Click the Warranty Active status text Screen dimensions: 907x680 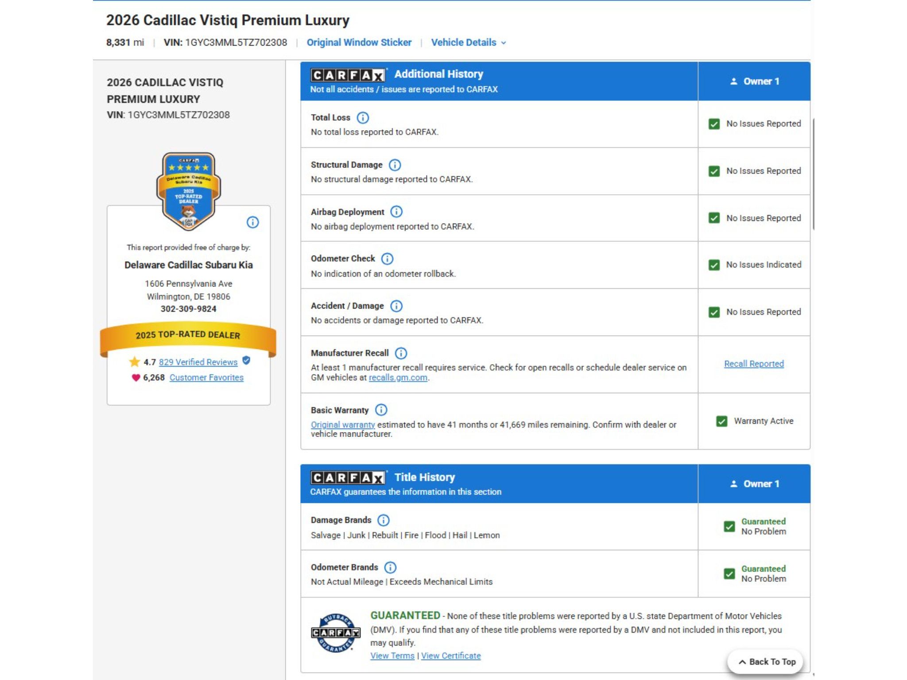(764, 421)
